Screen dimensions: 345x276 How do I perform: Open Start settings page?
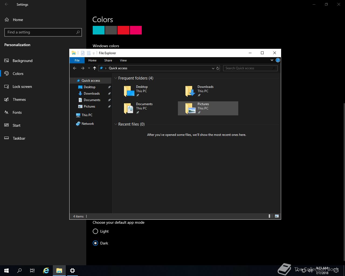click(43, 125)
